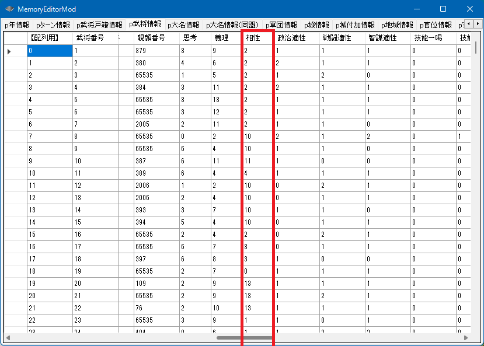Go to the p軍団情報 tab
This screenshot has width=484, height=346.
(281, 25)
